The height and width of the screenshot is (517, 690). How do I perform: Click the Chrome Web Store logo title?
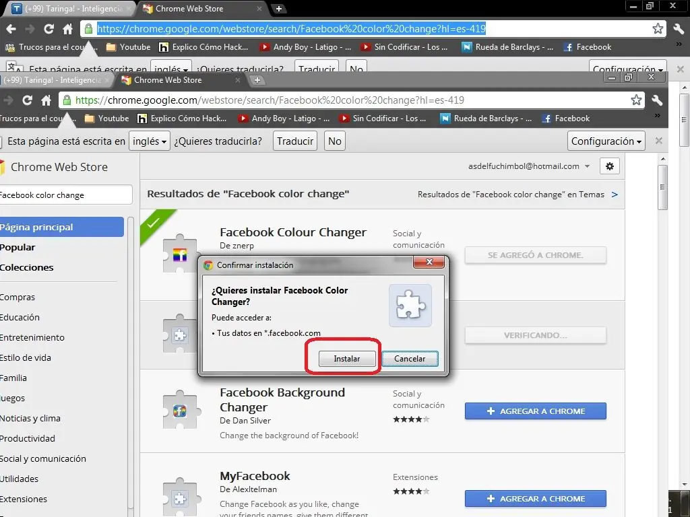[x=59, y=167]
